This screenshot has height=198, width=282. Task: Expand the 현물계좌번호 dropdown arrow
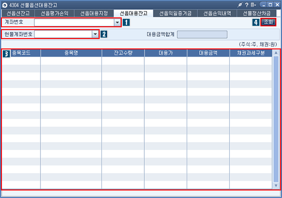point(95,34)
